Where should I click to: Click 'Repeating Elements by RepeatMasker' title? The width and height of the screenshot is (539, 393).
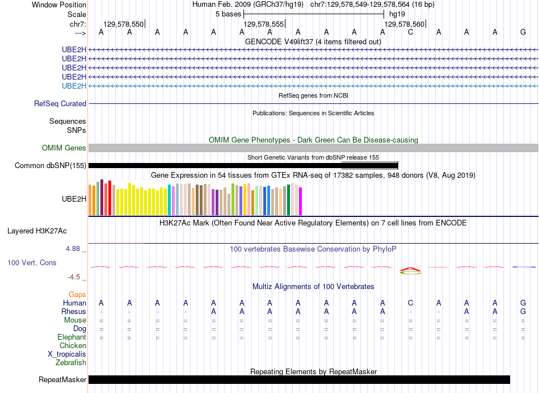point(313,371)
